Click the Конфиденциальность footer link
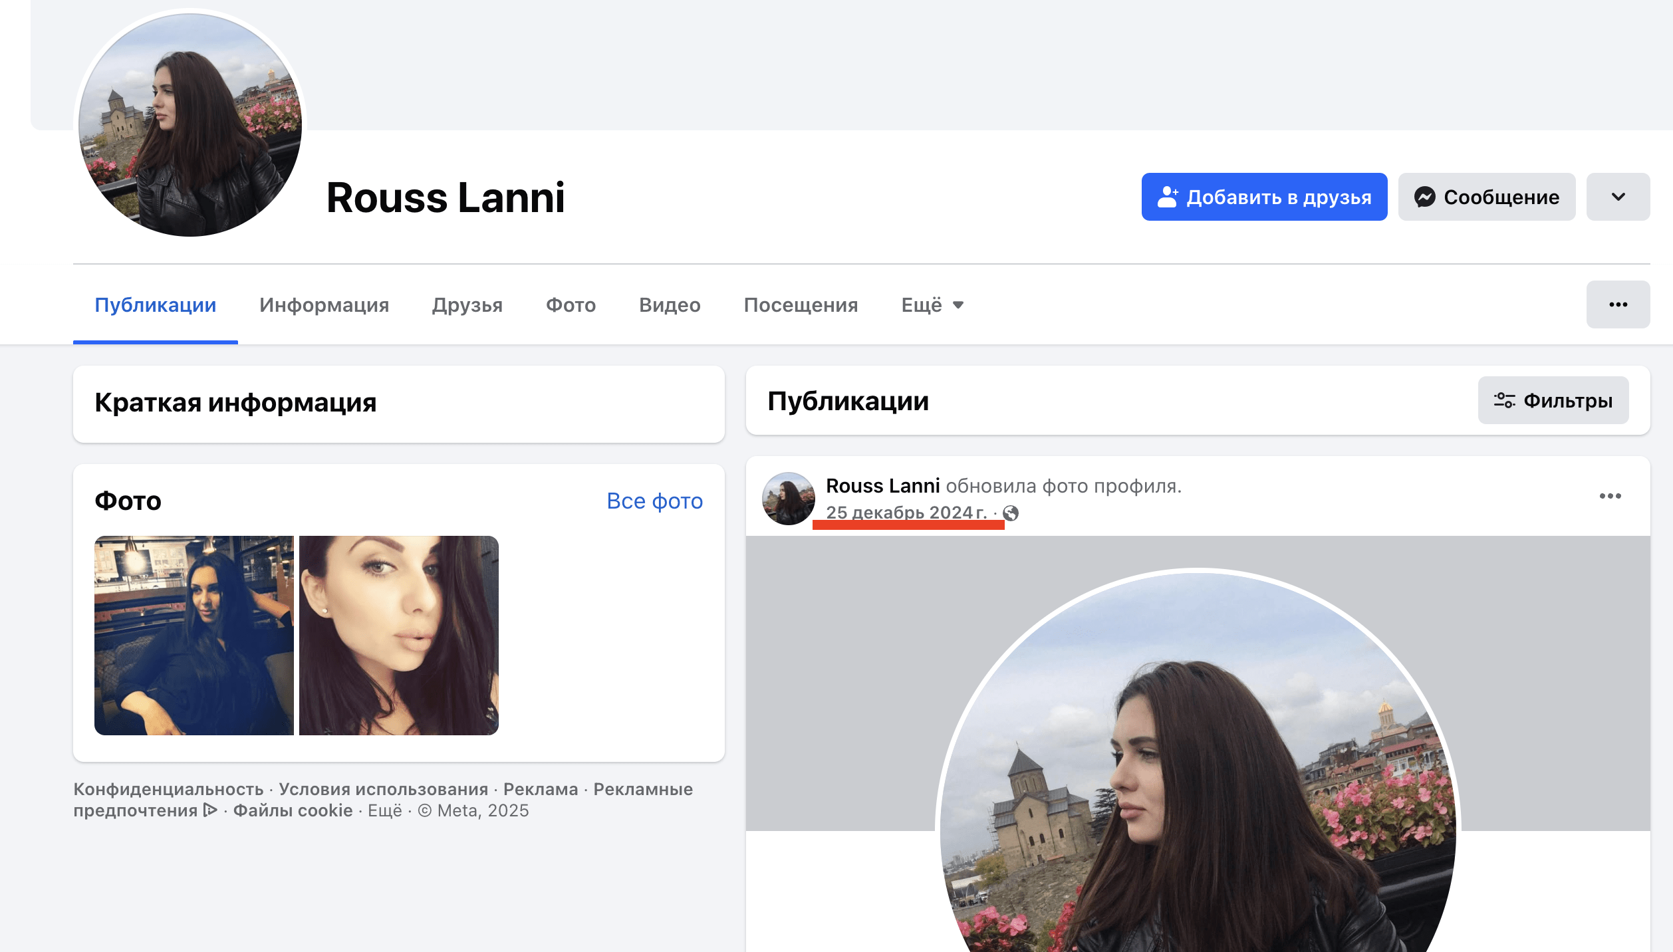This screenshot has width=1673, height=952. click(168, 789)
